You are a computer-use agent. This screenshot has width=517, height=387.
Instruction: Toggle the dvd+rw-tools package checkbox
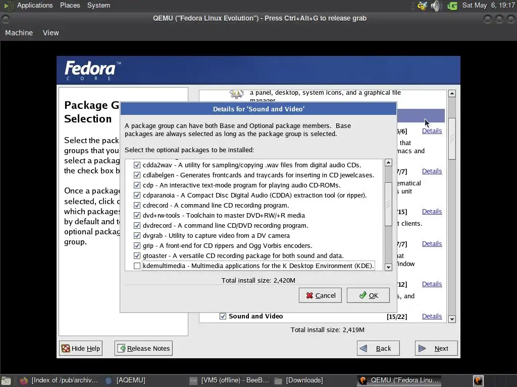[x=137, y=216]
